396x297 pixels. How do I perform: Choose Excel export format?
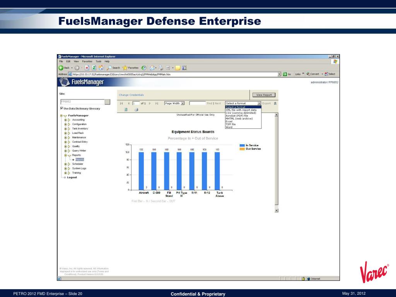coord(243,121)
